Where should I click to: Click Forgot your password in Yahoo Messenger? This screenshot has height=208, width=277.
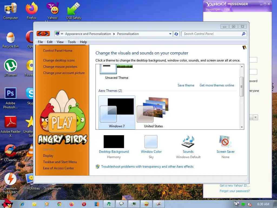[x=235, y=191]
